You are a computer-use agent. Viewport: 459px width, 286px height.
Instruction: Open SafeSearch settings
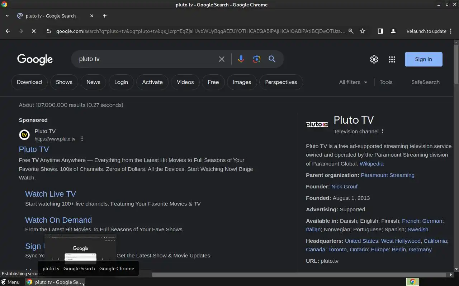pos(425,82)
